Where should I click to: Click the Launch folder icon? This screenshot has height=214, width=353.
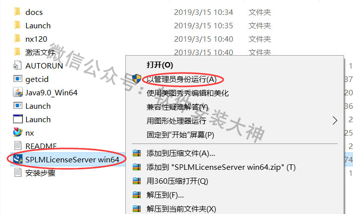(x=17, y=25)
